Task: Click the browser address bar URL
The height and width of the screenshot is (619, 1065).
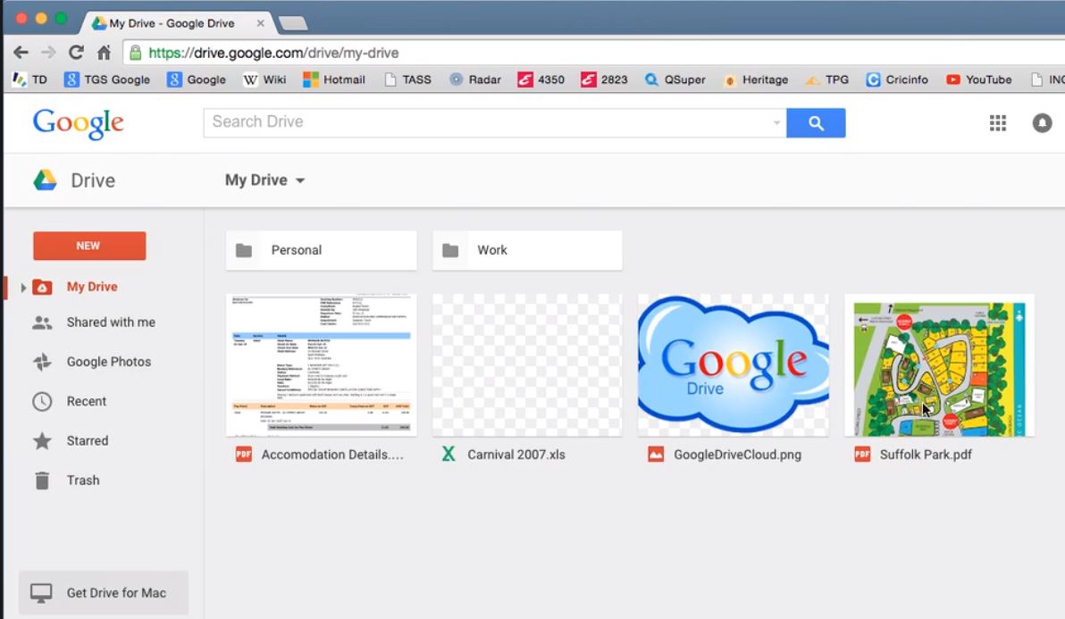Action: click(x=273, y=53)
